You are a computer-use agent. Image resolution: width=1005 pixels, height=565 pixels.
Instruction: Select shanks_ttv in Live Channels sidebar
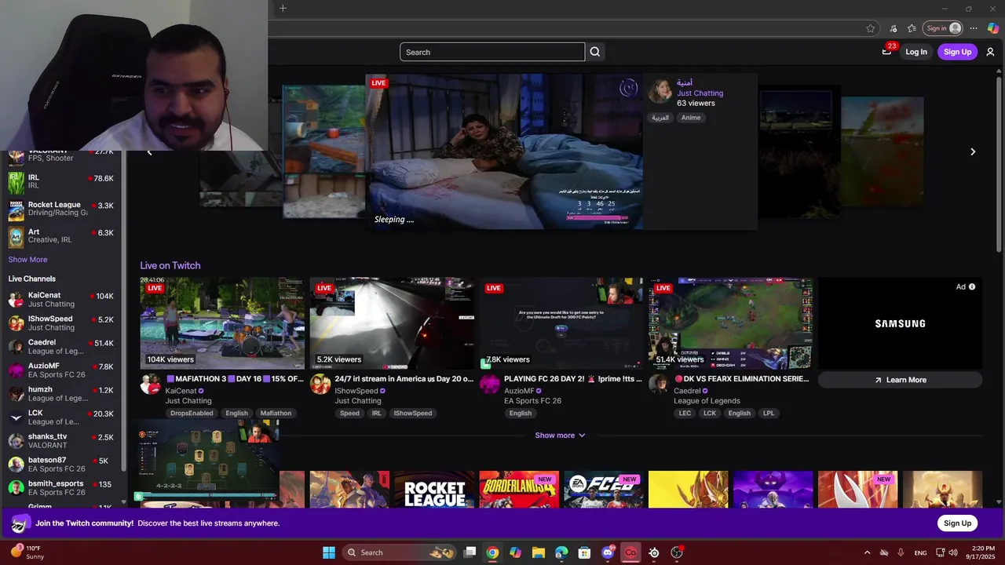click(61, 440)
